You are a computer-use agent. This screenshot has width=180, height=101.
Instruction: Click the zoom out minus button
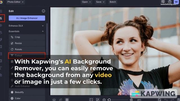[104, 100]
